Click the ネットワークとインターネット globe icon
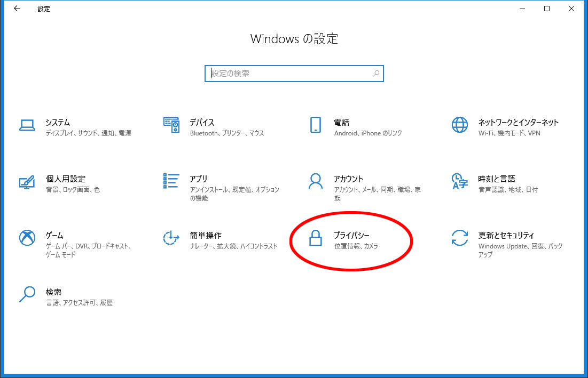 click(x=460, y=125)
